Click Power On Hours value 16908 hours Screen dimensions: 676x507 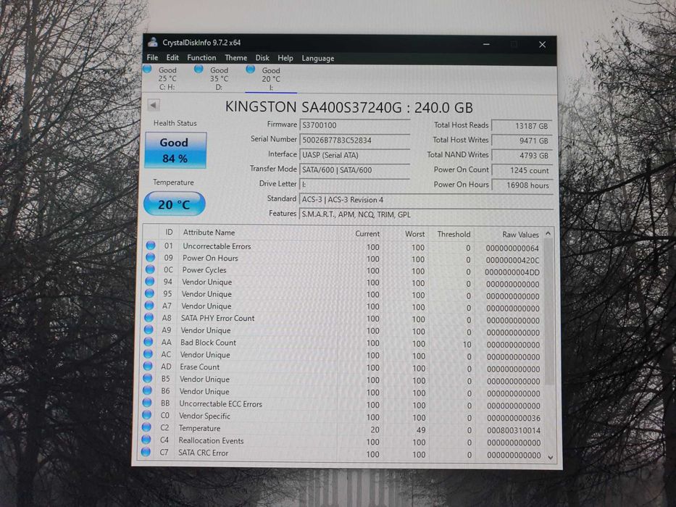coord(522,185)
